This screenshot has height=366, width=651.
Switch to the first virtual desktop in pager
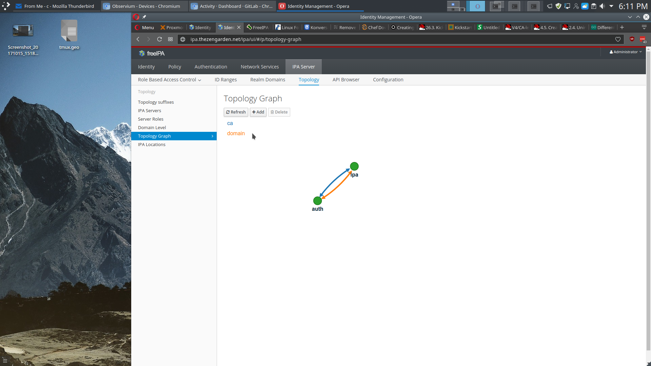click(456, 6)
